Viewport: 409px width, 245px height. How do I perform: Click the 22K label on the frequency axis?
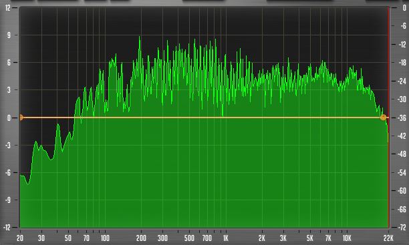[x=388, y=238]
